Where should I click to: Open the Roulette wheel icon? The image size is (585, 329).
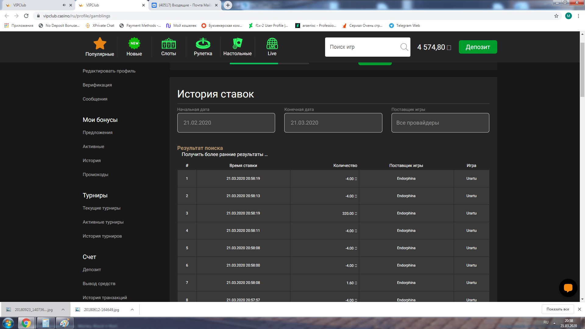(203, 44)
